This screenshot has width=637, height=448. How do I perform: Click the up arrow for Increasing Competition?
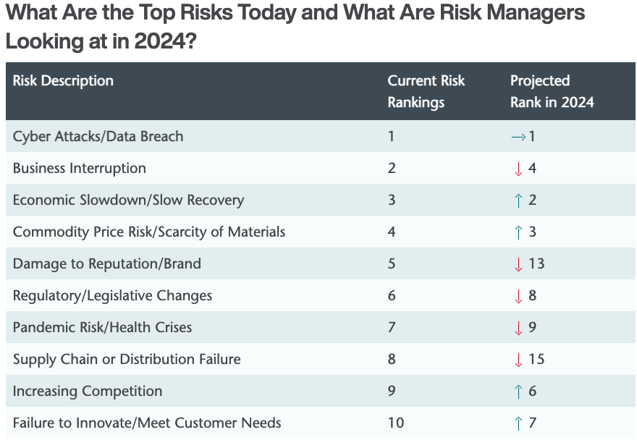point(518,392)
